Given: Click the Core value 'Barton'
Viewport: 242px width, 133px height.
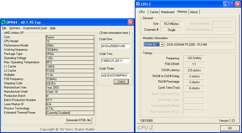Looking at the screenshot, I should [70, 37].
